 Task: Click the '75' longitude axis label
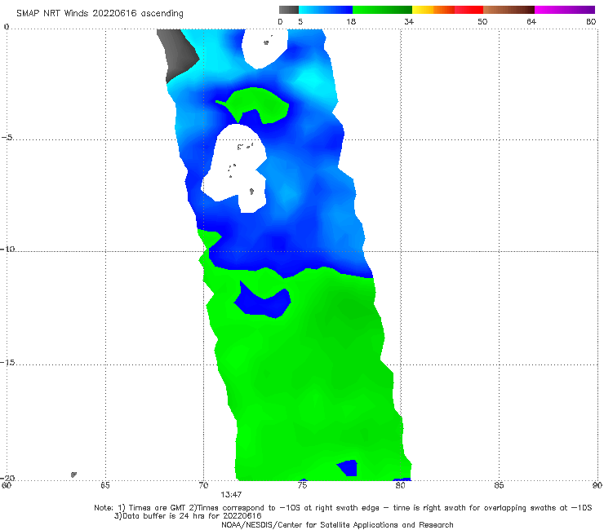point(302,485)
